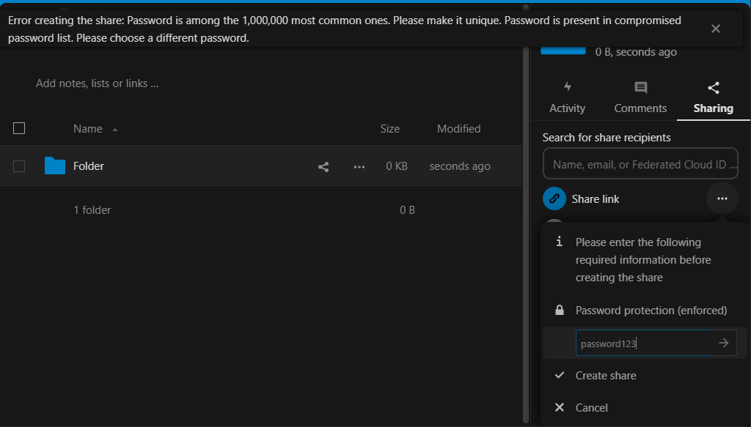Click the Cancel X icon

point(560,407)
